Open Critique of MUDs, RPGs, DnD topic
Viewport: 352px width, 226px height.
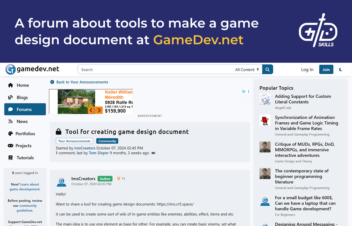[x=305, y=150]
